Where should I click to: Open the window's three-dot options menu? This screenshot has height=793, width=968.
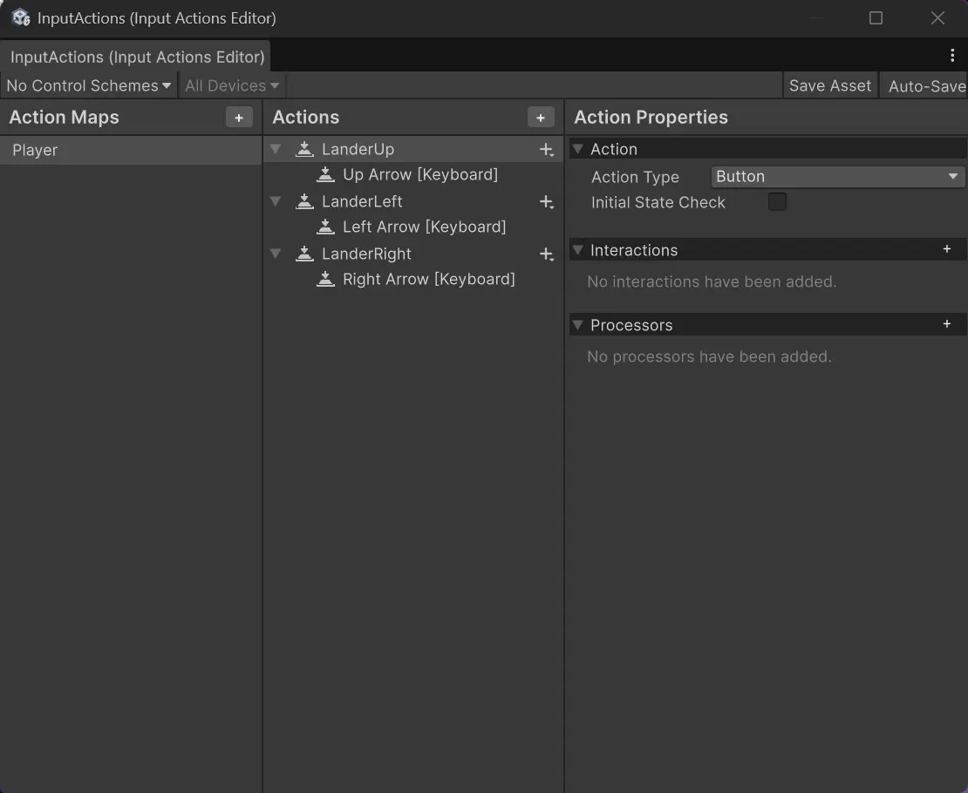[951, 56]
